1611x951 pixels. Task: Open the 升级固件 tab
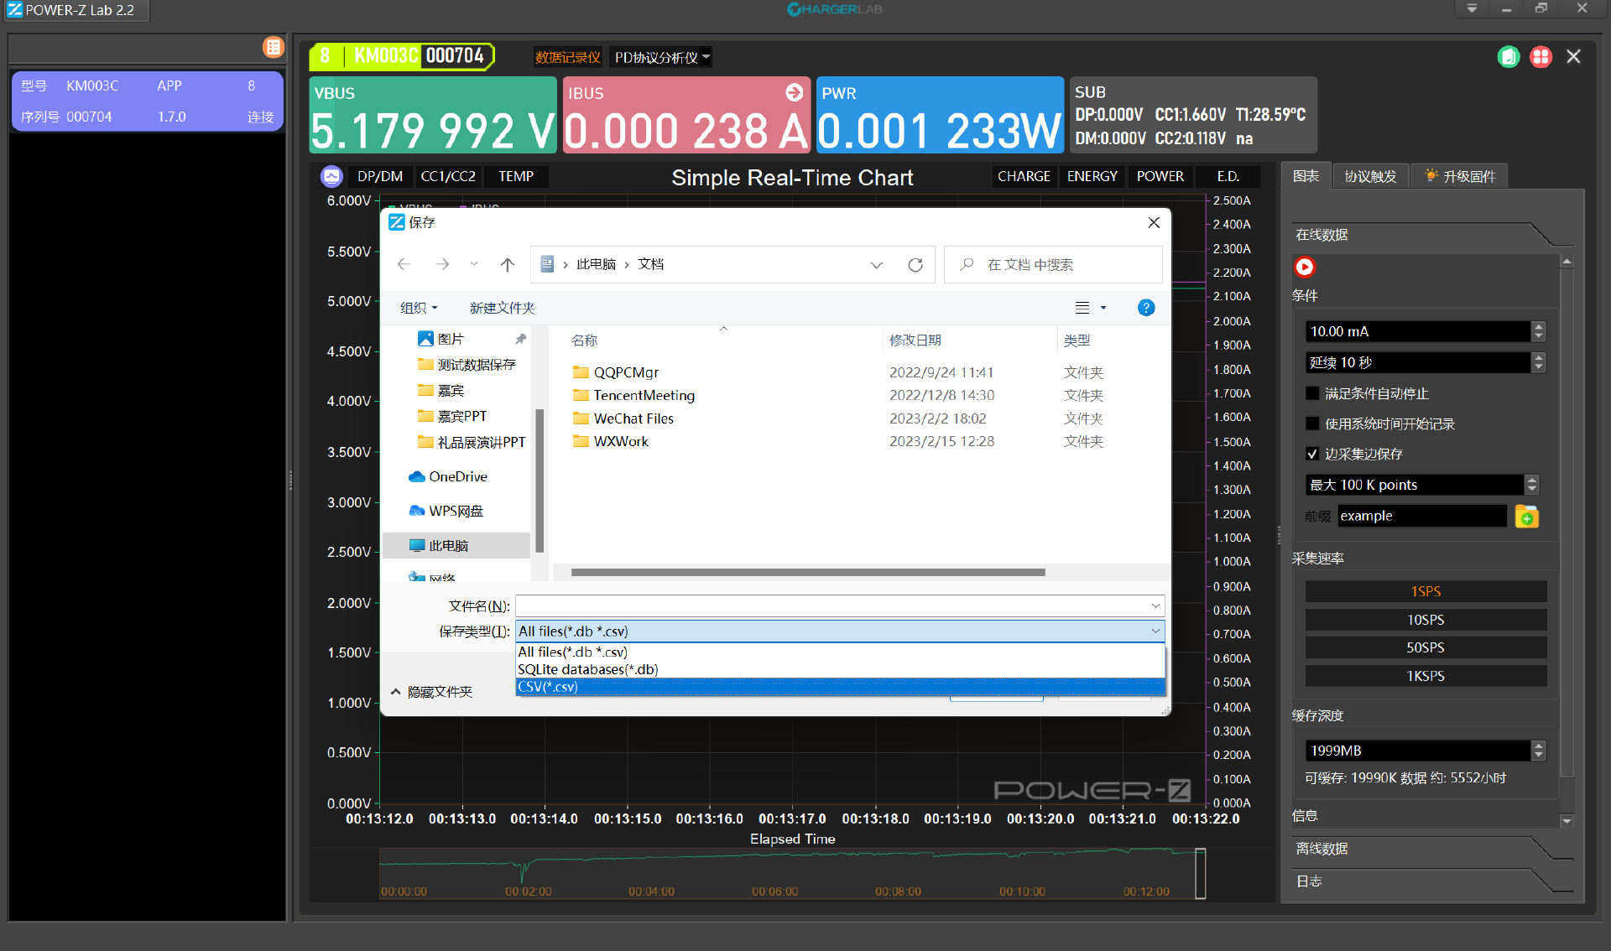click(x=1460, y=176)
